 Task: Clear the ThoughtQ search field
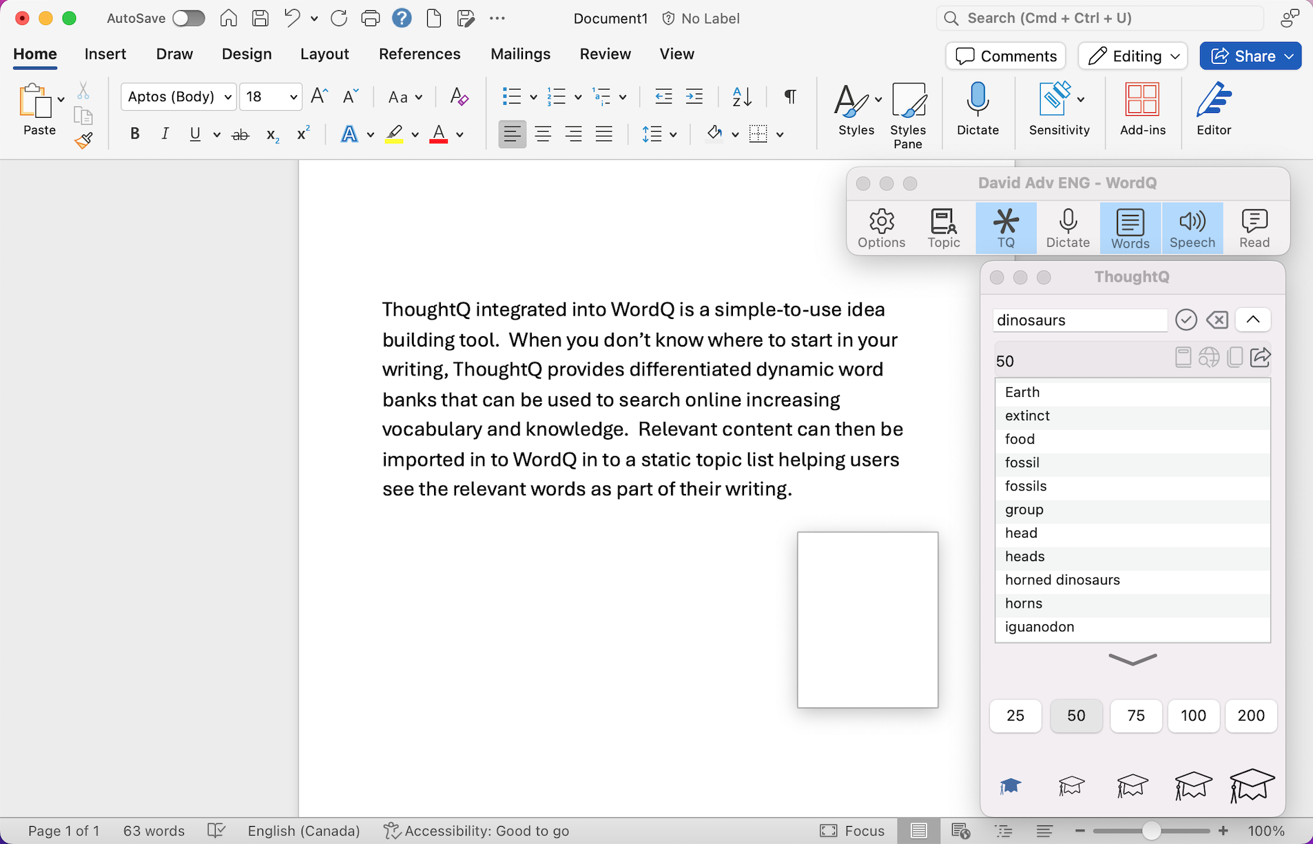1217,320
